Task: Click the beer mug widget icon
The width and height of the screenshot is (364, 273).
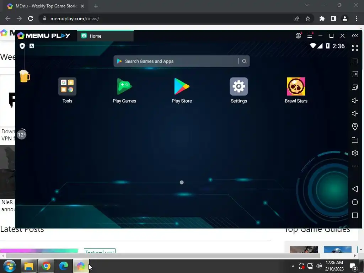Action: pos(25,76)
